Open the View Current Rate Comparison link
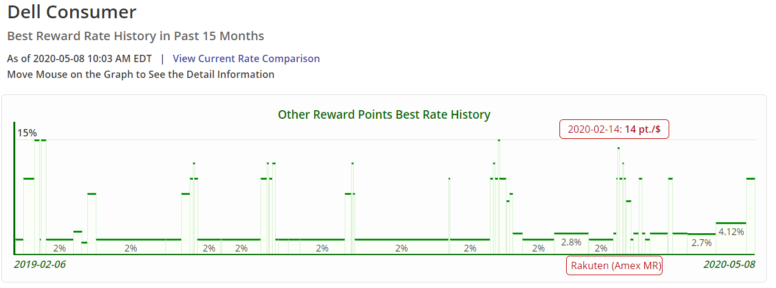The height and width of the screenshot is (288, 776). click(x=246, y=58)
